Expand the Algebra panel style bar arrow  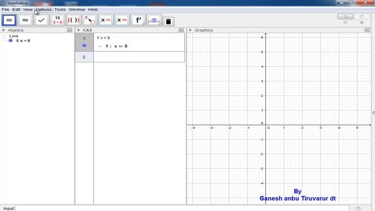click(x=4, y=30)
